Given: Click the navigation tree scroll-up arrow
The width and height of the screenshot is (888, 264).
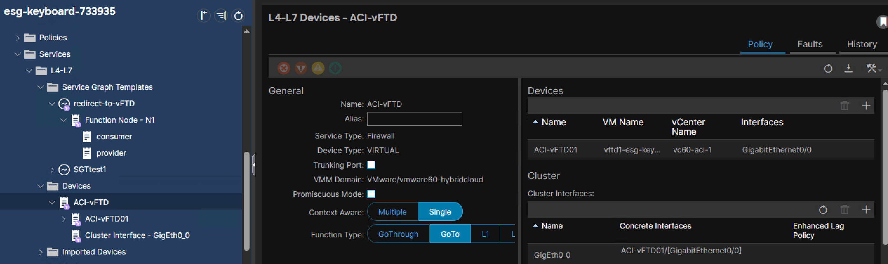Looking at the screenshot, I should click(246, 31).
